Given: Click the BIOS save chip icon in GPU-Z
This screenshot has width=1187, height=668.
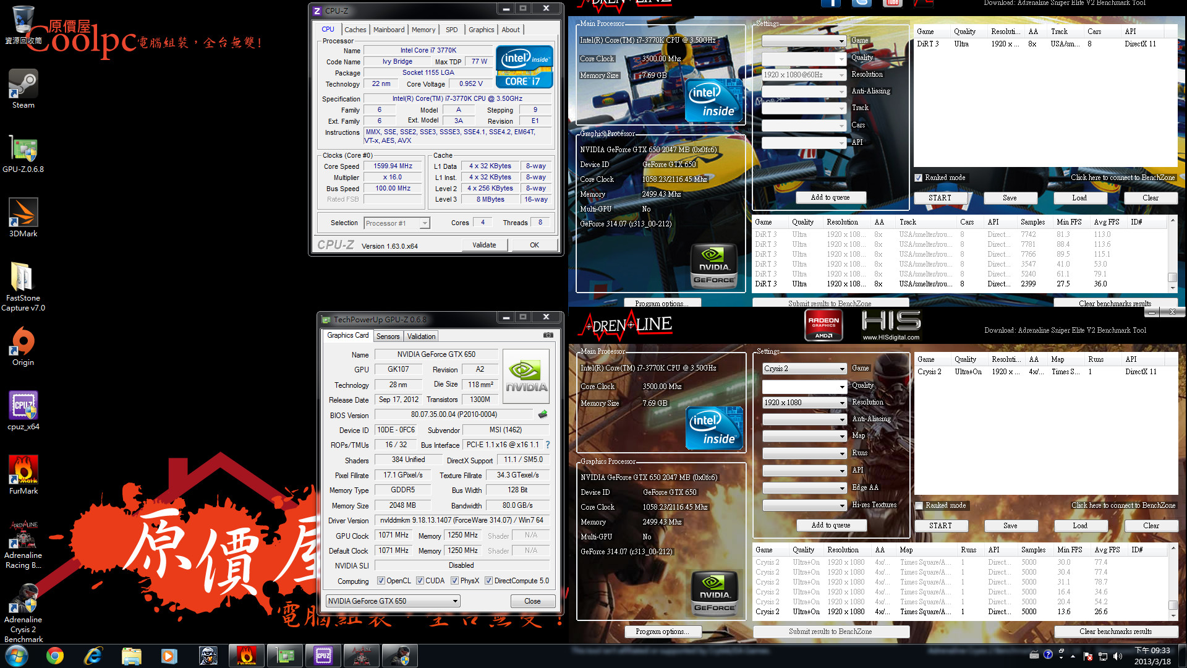Looking at the screenshot, I should pos(543,414).
